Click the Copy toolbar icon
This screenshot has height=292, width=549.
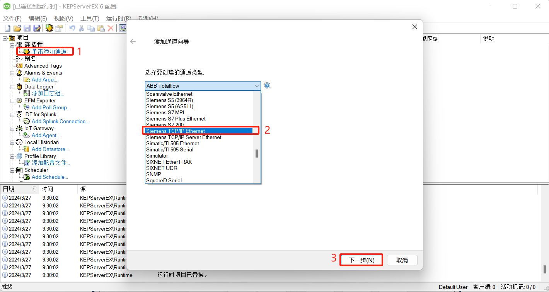click(91, 28)
